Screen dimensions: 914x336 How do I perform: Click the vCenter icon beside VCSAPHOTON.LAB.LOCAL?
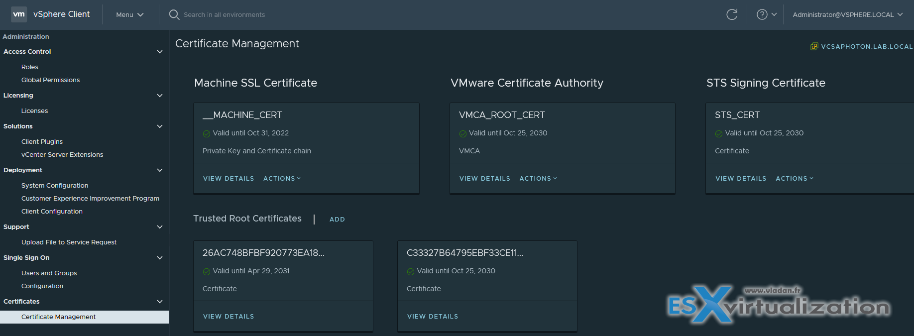(x=814, y=46)
